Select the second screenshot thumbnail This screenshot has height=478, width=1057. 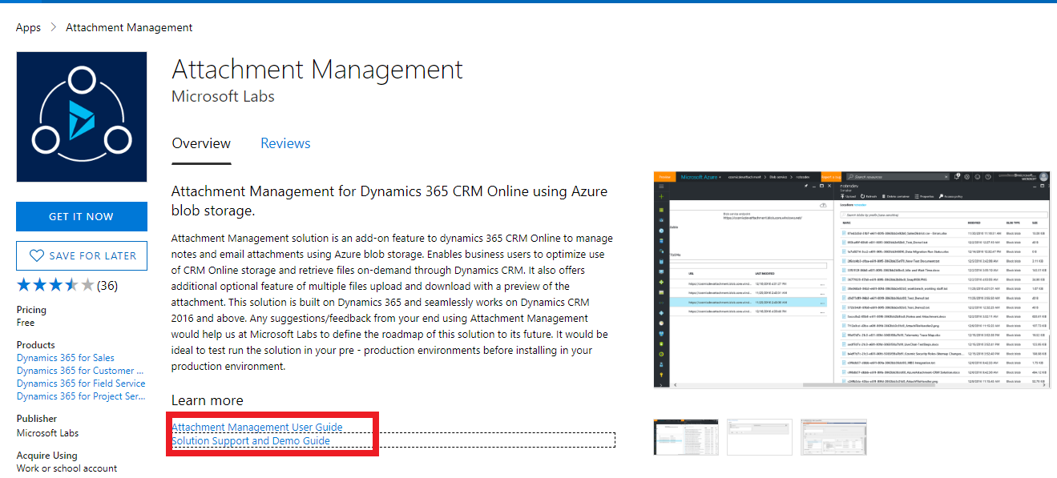click(x=759, y=437)
